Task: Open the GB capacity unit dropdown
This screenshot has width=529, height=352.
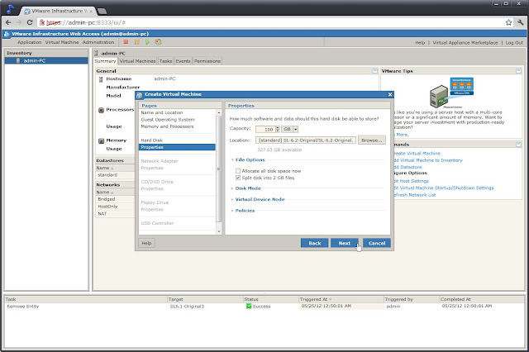Action: [296, 129]
